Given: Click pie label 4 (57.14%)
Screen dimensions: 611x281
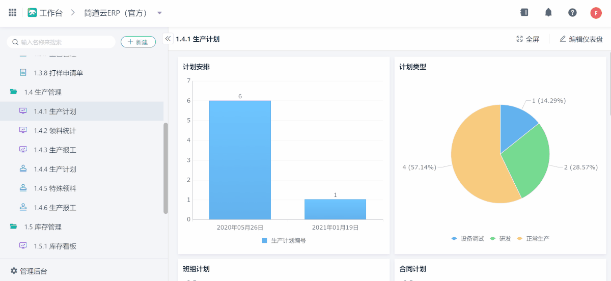Looking at the screenshot, I should pos(419,167).
